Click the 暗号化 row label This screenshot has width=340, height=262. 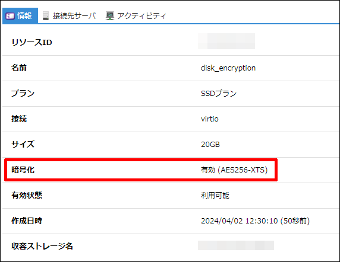[23, 170]
